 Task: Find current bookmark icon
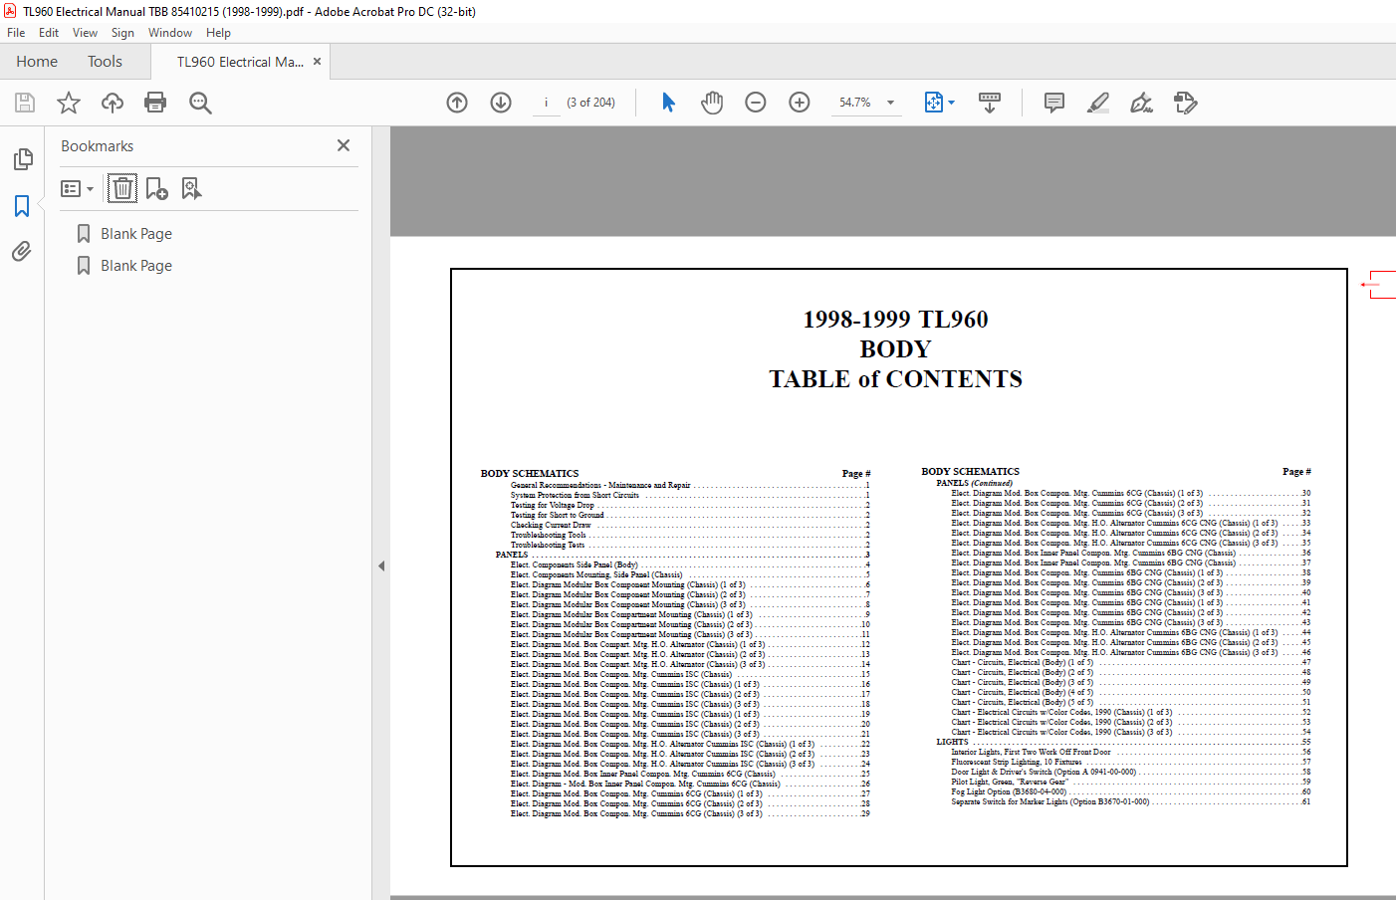tap(191, 188)
